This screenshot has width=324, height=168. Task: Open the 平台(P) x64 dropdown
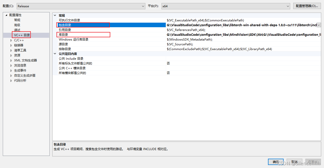[x=226, y=6]
